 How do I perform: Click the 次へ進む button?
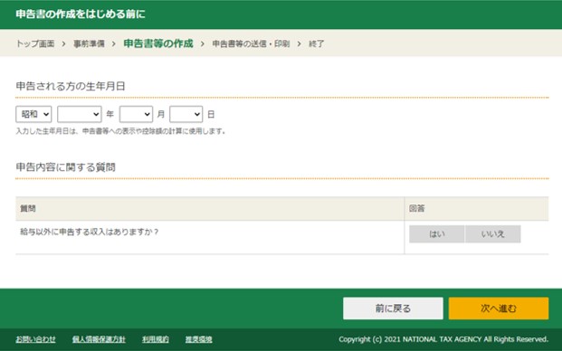click(499, 308)
